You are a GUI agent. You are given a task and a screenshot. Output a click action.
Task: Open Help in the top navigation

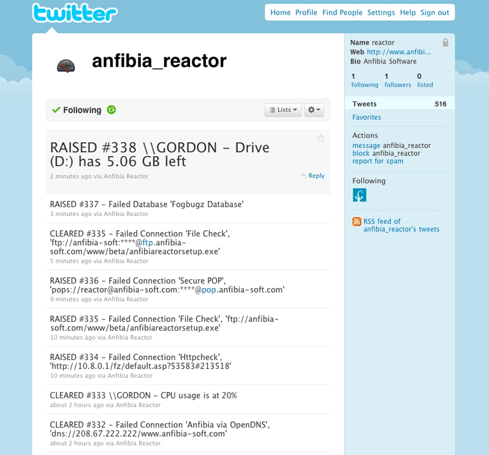(408, 13)
